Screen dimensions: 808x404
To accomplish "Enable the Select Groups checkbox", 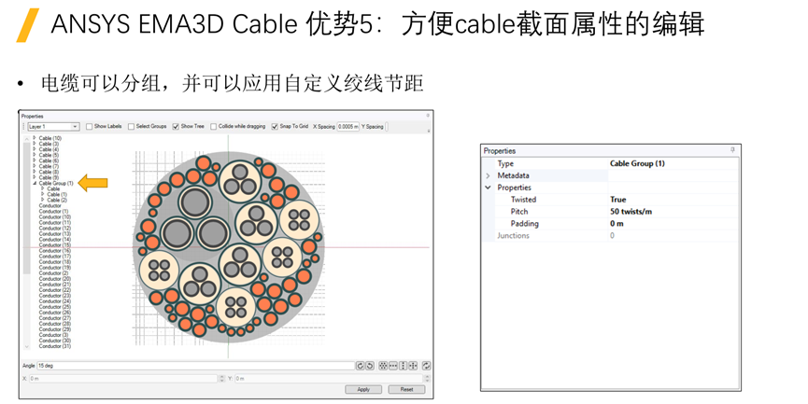I will click(x=131, y=127).
